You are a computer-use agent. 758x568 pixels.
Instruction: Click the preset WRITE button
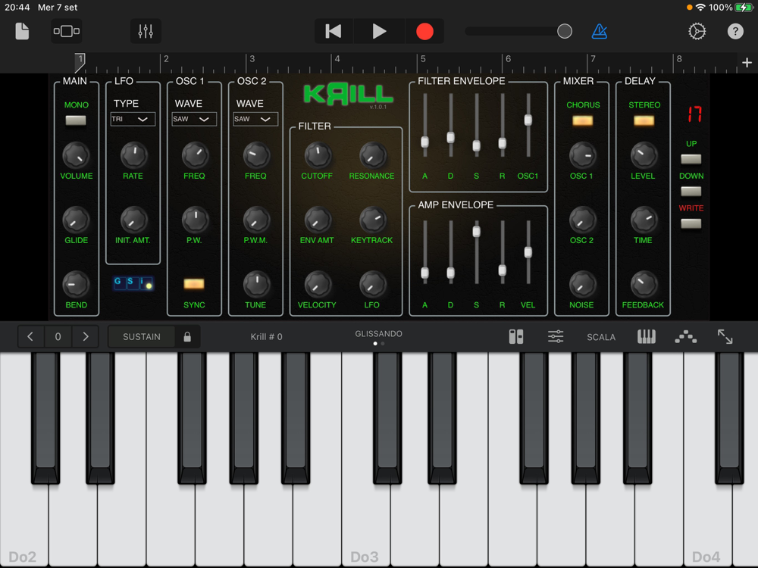691,223
